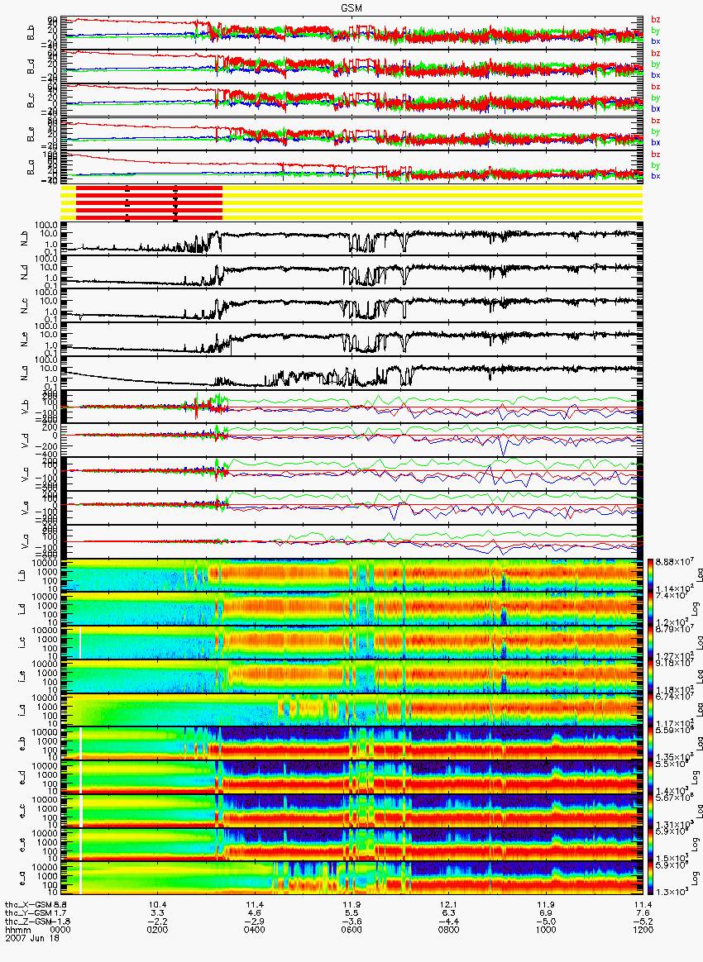Select the N_a density panel label
The height and width of the screenshot is (962, 703).
25,374
